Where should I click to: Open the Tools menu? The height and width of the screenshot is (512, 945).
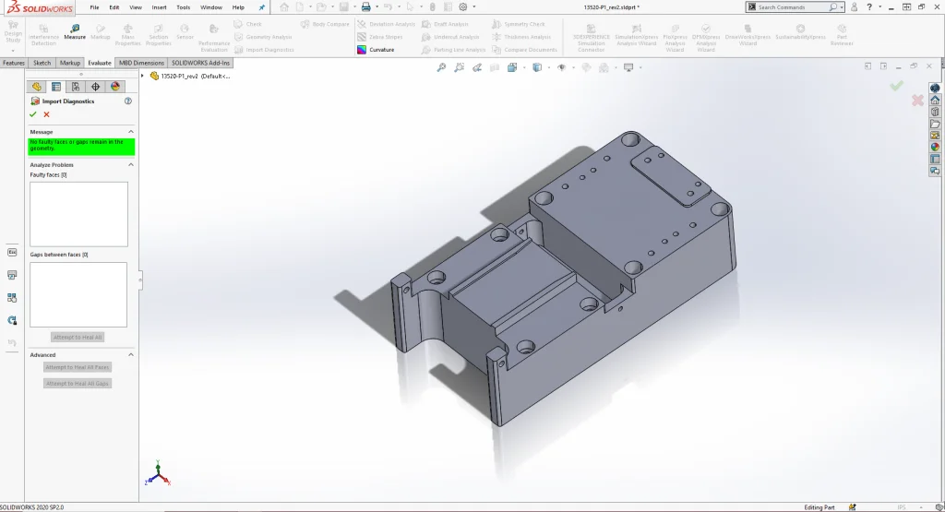coord(183,7)
